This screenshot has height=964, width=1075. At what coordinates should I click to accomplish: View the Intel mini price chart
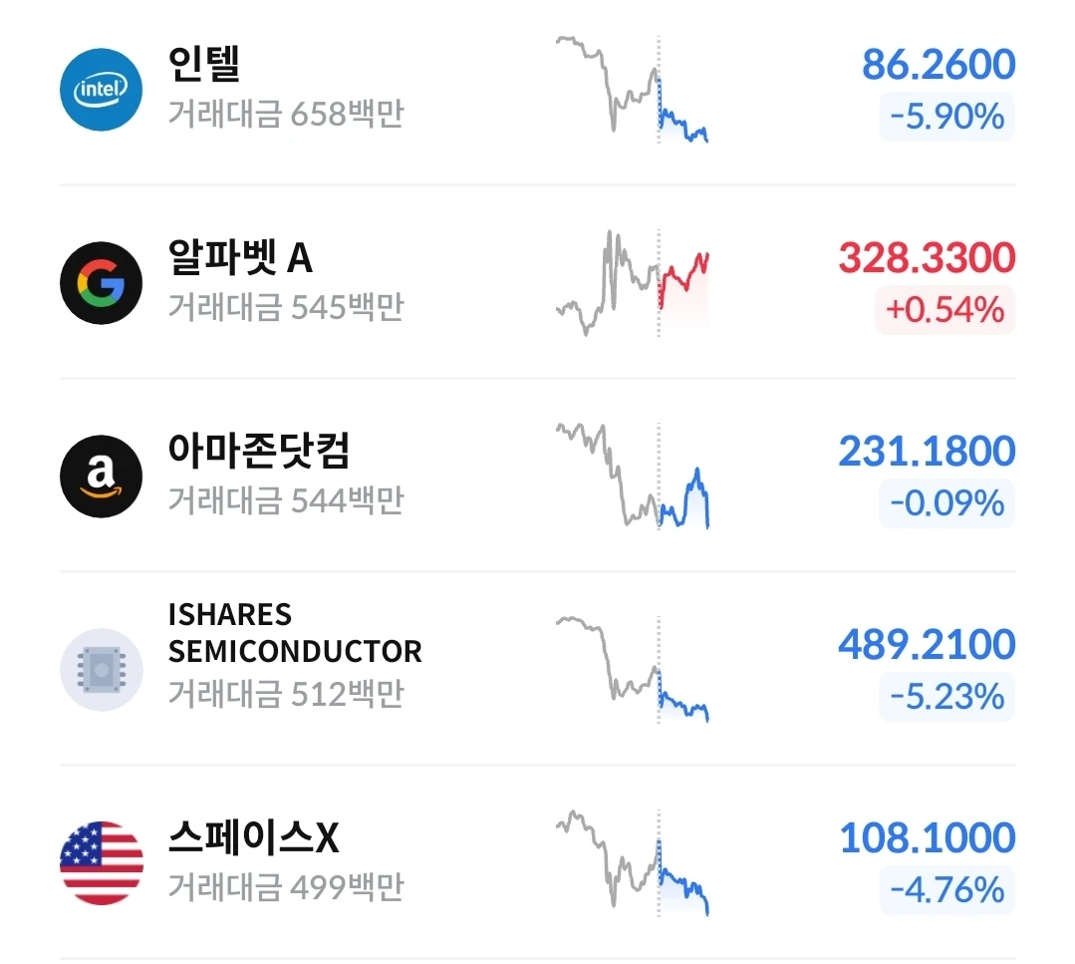632,89
